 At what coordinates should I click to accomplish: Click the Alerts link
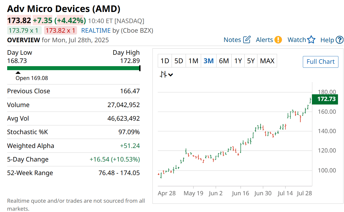pyautogui.click(x=264, y=40)
